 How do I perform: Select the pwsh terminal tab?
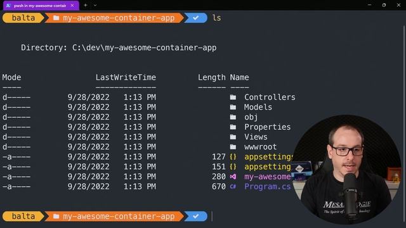pos(41,6)
